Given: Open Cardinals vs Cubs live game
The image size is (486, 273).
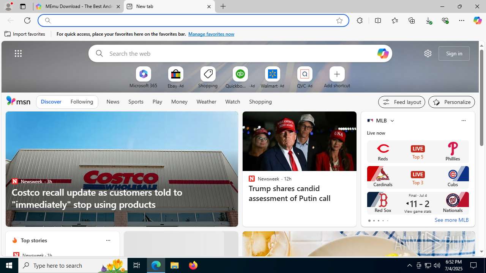Looking at the screenshot, I should coord(418,177).
